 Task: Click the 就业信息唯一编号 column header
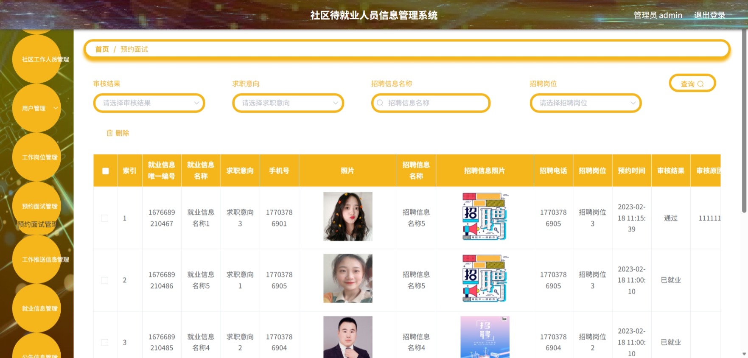162,171
